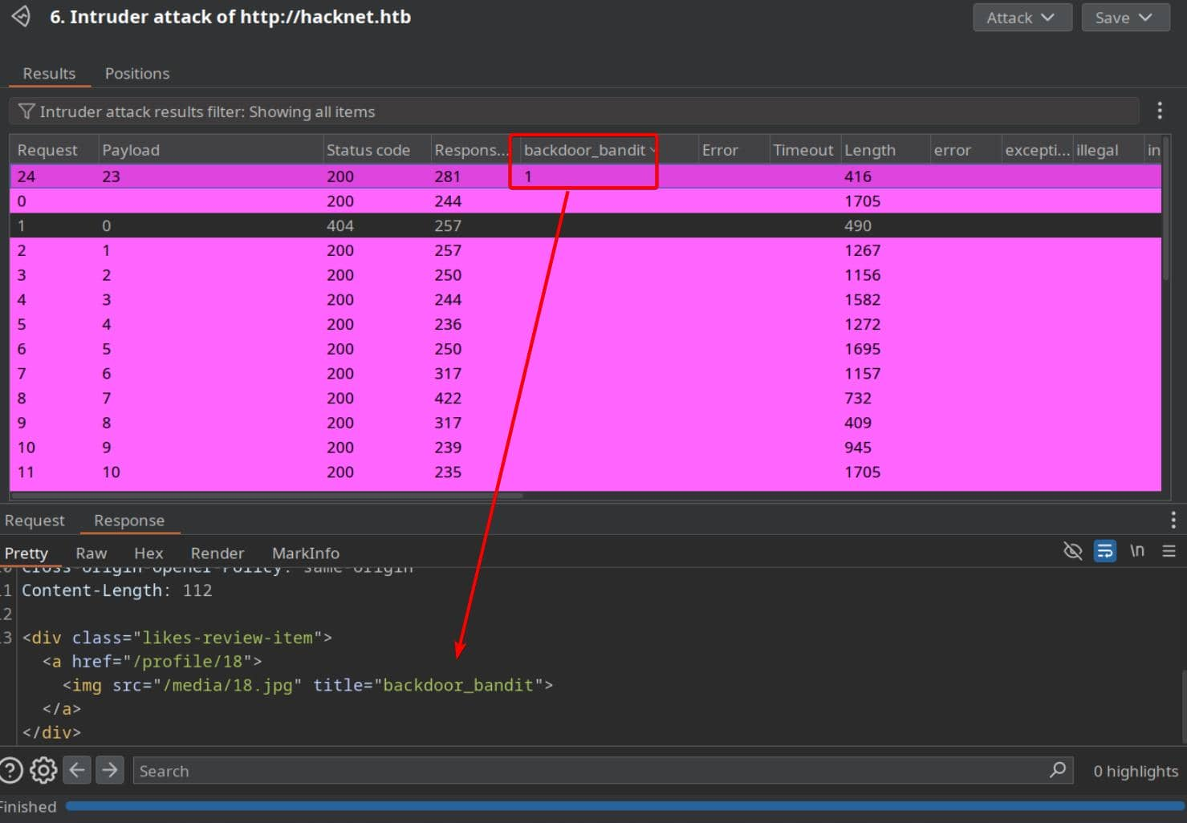
Task: Toggle line wrapping in the response viewer
Action: 1104,551
